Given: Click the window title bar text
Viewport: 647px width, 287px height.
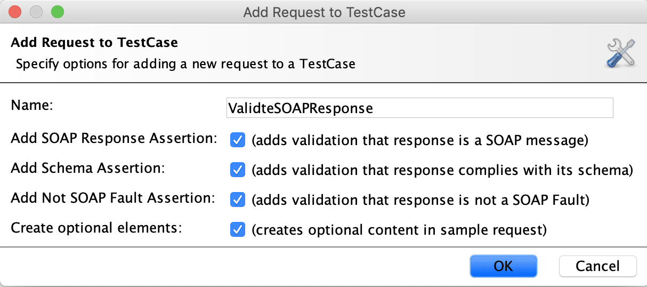Looking at the screenshot, I should (324, 12).
